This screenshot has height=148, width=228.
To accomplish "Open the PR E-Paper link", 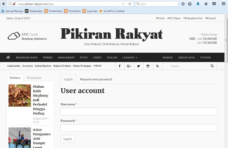I will tap(174, 18).
